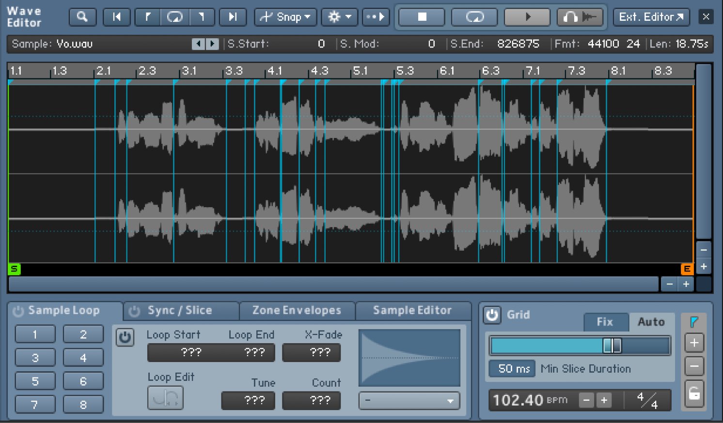Click the horizontal waveform scrollbar
Screen dimensions: 723x423
[333, 284]
